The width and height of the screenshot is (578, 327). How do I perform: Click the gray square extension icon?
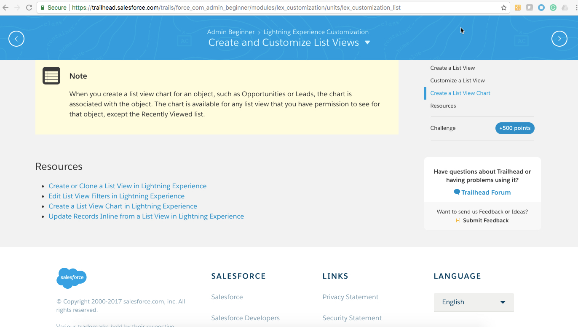click(530, 8)
